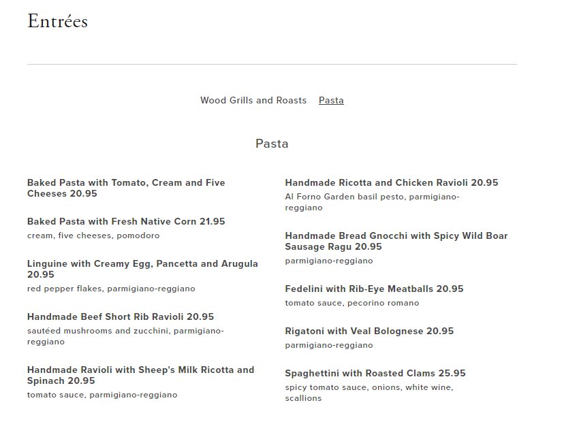Select the underlined Pasta tab

pyautogui.click(x=331, y=100)
